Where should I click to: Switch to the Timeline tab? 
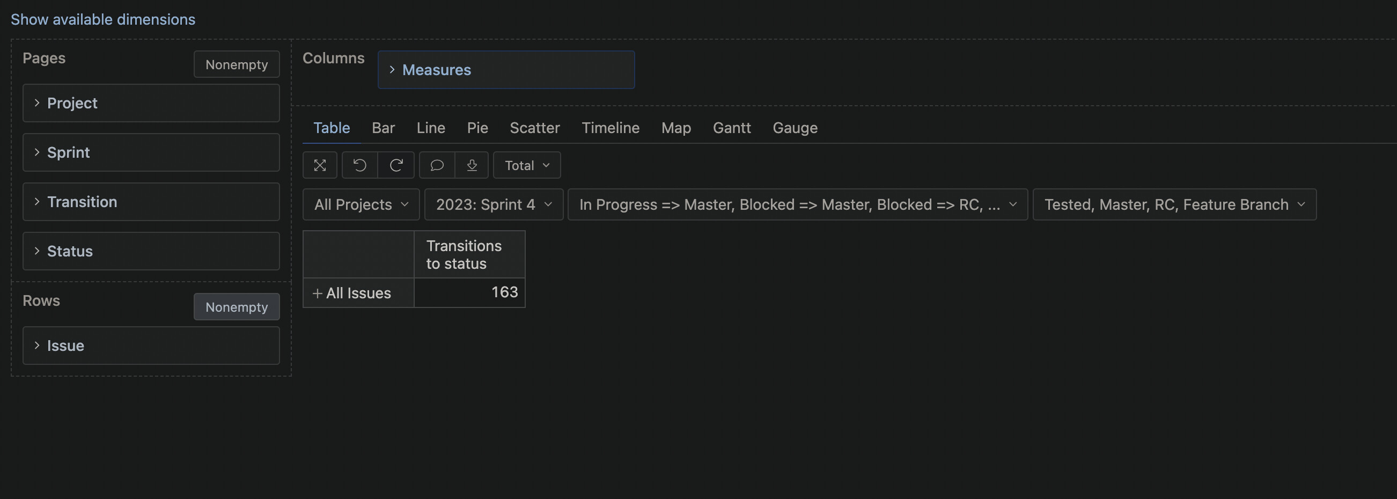click(x=610, y=128)
